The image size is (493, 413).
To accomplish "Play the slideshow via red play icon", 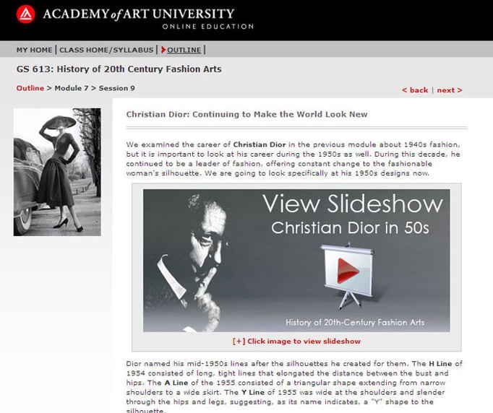I will [348, 271].
